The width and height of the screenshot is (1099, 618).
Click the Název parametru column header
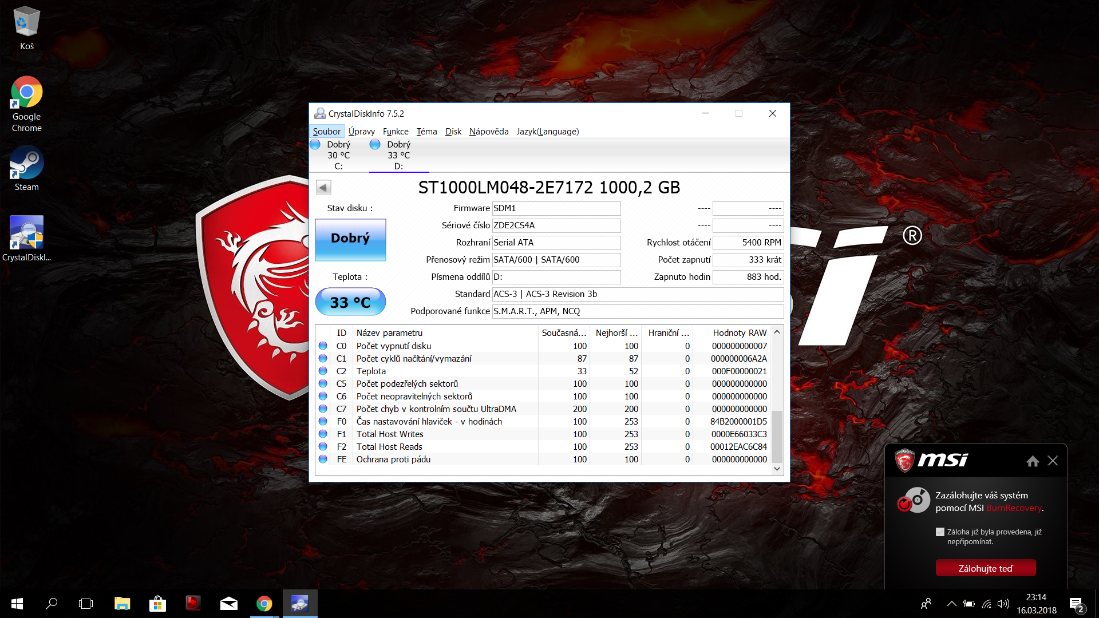click(445, 333)
